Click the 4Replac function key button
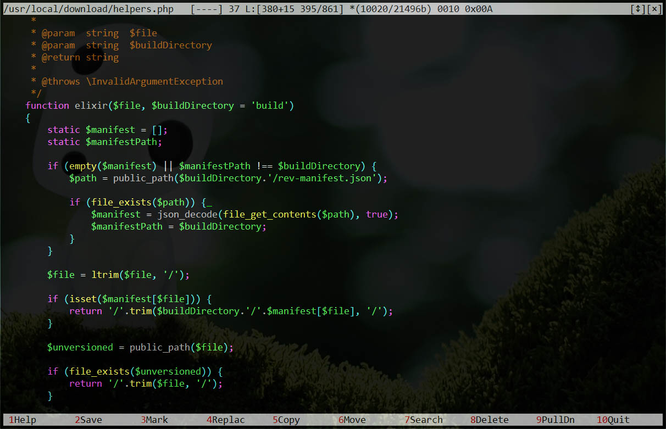 click(226, 420)
